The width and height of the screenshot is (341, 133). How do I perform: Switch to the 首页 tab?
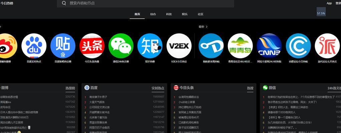click(137, 14)
